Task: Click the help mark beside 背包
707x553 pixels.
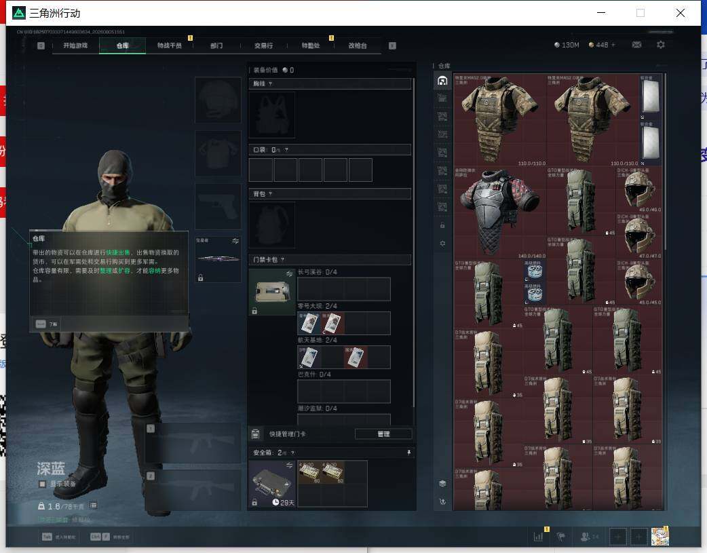Action: pyautogui.click(x=270, y=194)
